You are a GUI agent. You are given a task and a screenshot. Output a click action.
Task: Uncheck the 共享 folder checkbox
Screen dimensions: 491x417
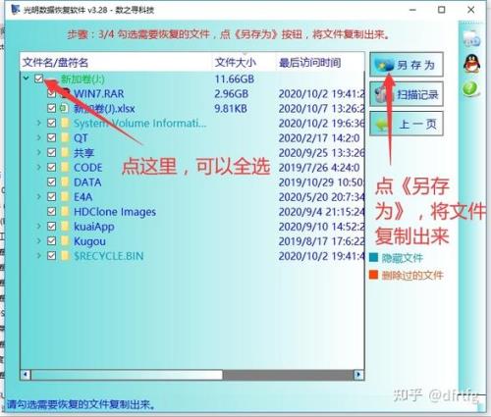(x=51, y=152)
